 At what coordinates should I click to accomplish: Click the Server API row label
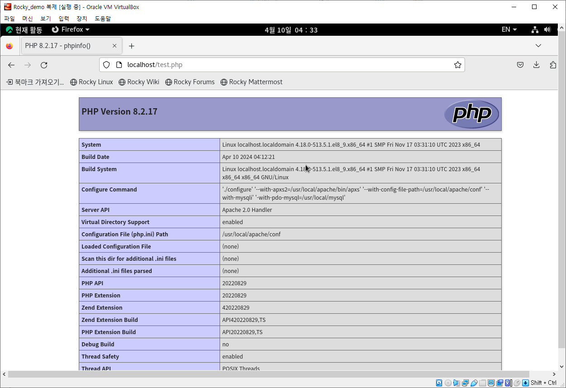pos(95,210)
